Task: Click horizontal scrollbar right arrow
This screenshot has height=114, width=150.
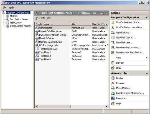Action: pyautogui.click(x=106, y=106)
